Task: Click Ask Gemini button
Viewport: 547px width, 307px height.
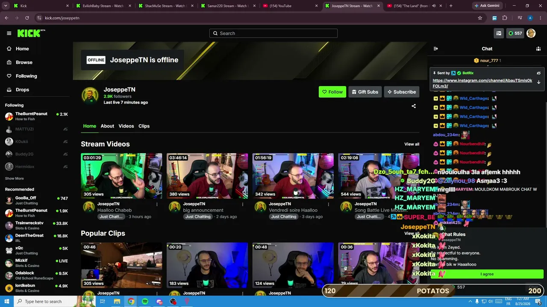Action: pyautogui.click(x=487, y=6)
